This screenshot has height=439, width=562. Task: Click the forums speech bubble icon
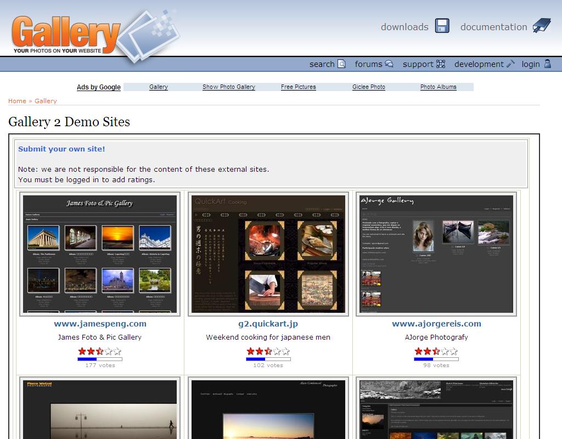click(389, 64)
